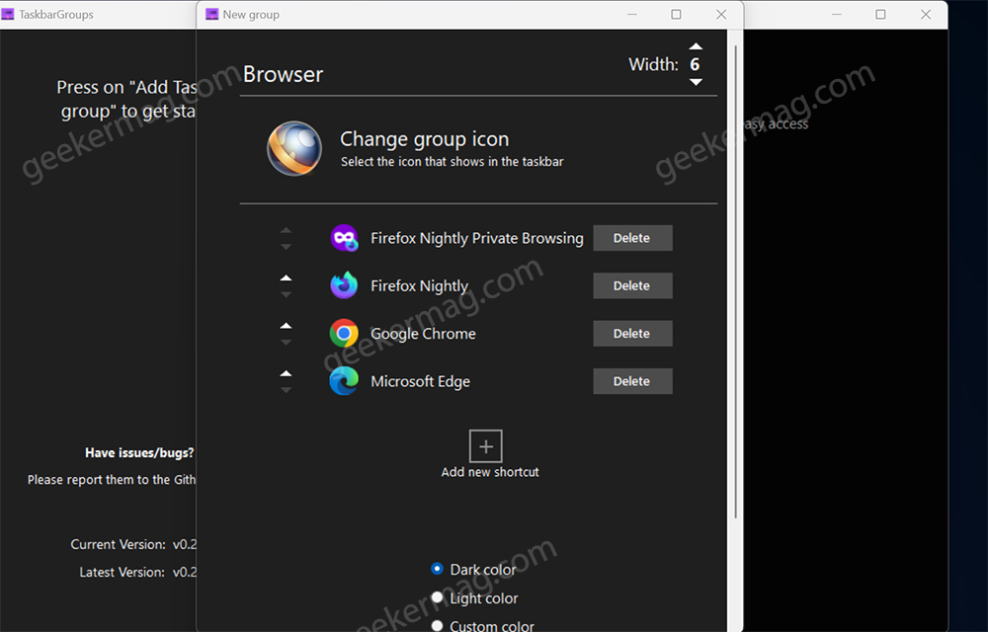This screenshot has height=632, width=988.
Task: Click the Firefox Nightly shortcut icon
Action: pyautogui.click(x=344, y=285)
